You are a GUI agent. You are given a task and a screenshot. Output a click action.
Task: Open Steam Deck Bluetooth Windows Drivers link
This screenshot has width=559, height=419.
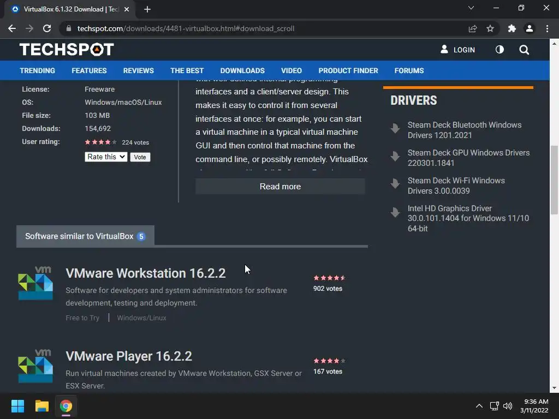point(465,130)
